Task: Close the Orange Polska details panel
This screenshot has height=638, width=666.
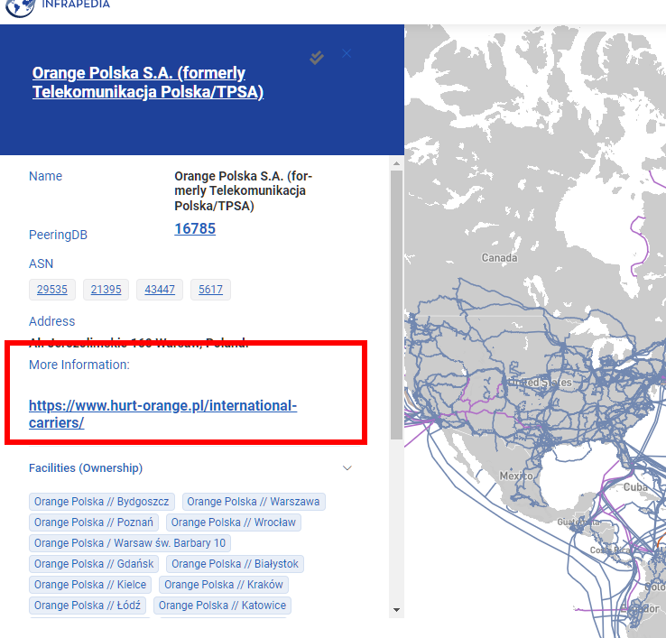Action: coord(347,53)
